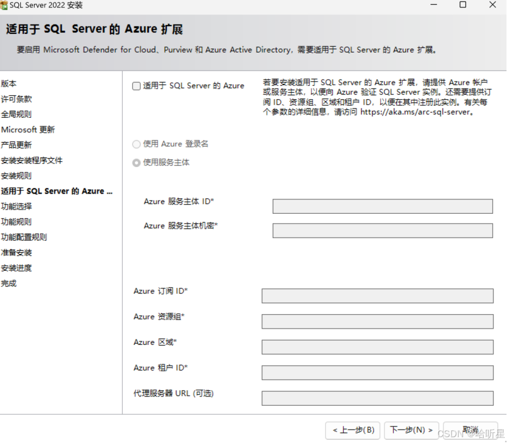Enable the Azure extension for SQL Server checkbox
The height and width of the screenshot is (443, 507).
pos(137,86)
